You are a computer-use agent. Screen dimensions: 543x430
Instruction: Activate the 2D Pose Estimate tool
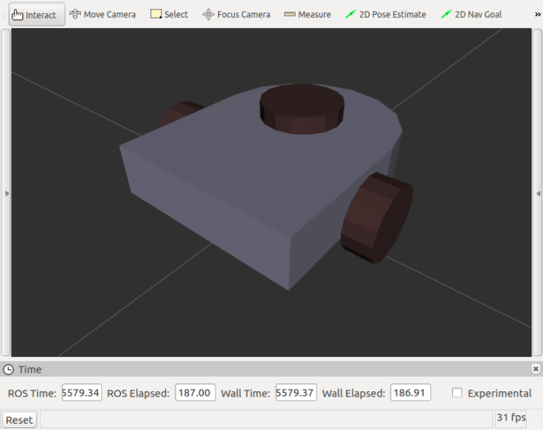click(386, 14)
